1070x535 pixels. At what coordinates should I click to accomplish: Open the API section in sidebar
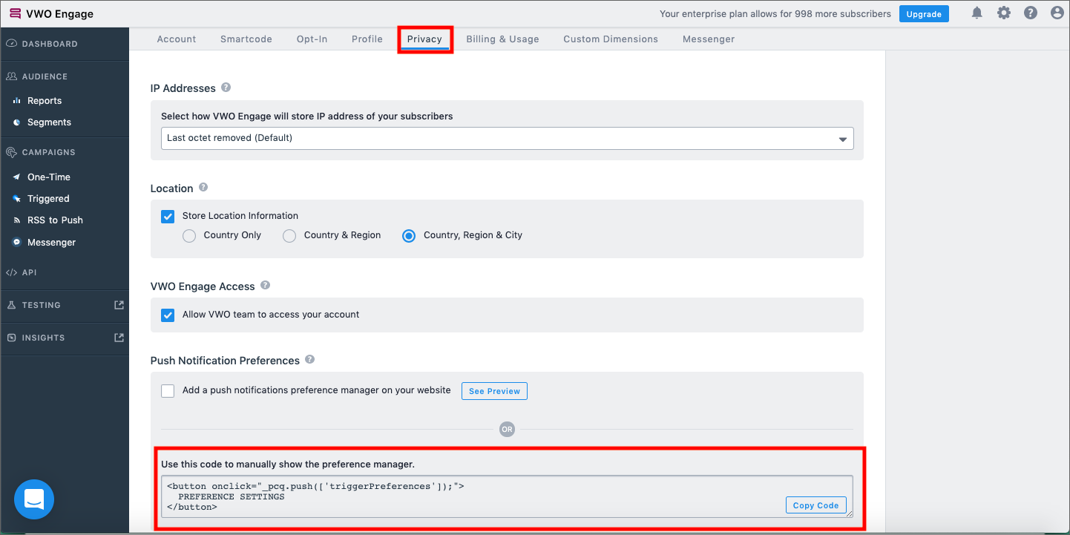point(29,272)
